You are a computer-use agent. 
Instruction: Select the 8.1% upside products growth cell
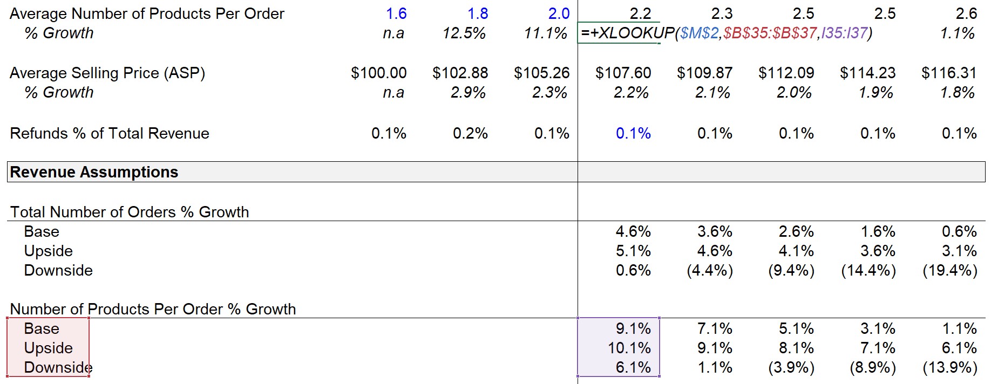click(x=796, y=348)
